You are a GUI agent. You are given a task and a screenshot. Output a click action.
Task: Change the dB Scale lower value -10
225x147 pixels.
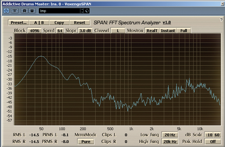209,135
